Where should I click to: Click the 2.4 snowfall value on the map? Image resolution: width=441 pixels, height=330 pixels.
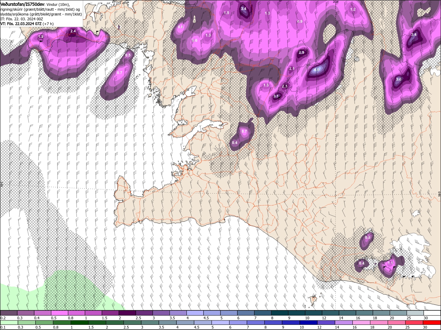click(73, 31)
